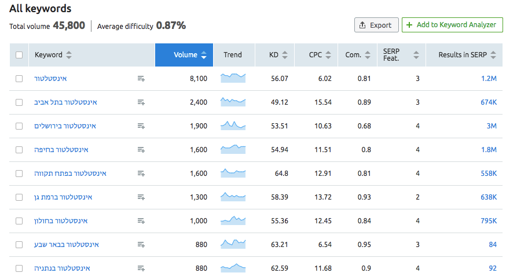Open keyword link אינסטלטור בבאר שבע
Screen dimensions: 517x280
pos(66,245)
